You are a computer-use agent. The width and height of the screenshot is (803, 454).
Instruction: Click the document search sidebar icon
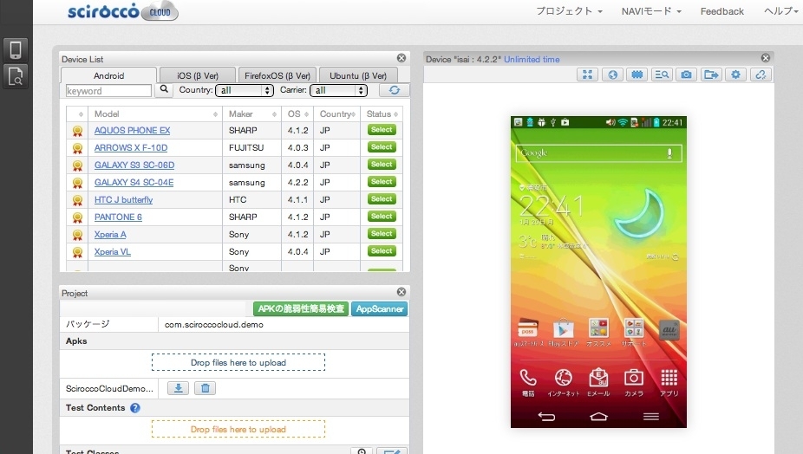16,76
